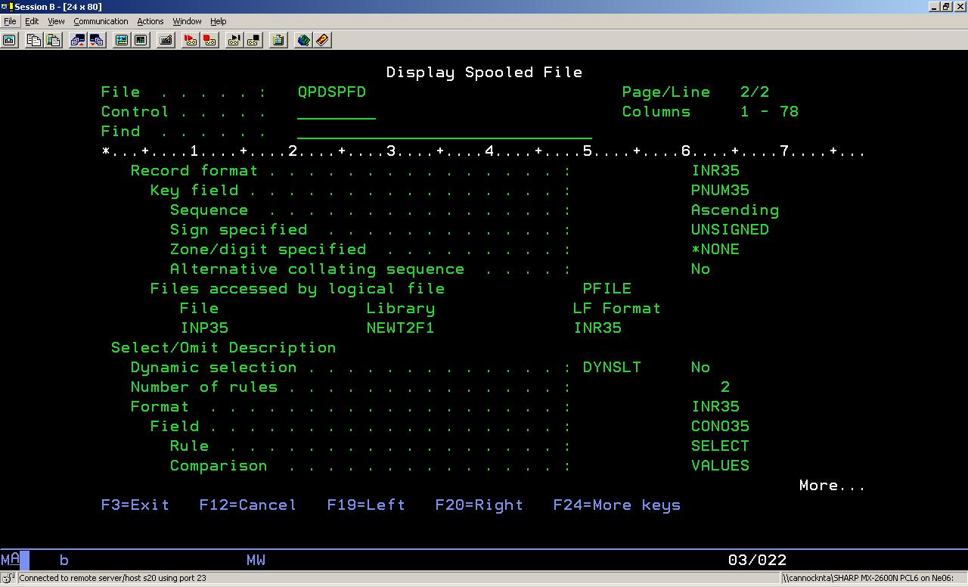Stop the running macro
Screen dimensions: 968x587
(x=252, y=41)
